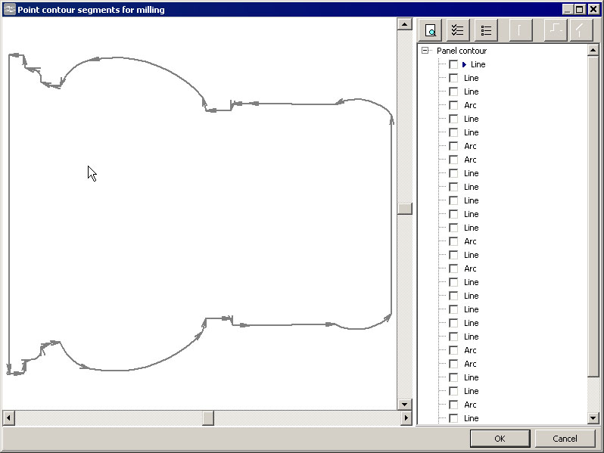Click the blue arrow marker beside the first Line
This screenshot has height=453, width=604.
[x=464, y=64]
